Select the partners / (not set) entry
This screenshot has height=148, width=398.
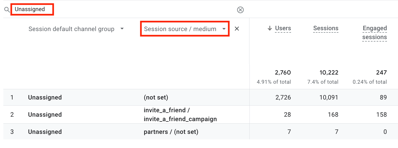(171, 132)
